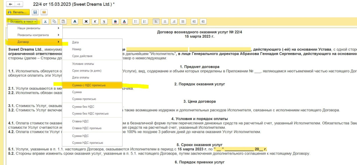Copy selected text with the copy icon
The width and height of the screenshot is (357, 165).
tap(54, 21)
